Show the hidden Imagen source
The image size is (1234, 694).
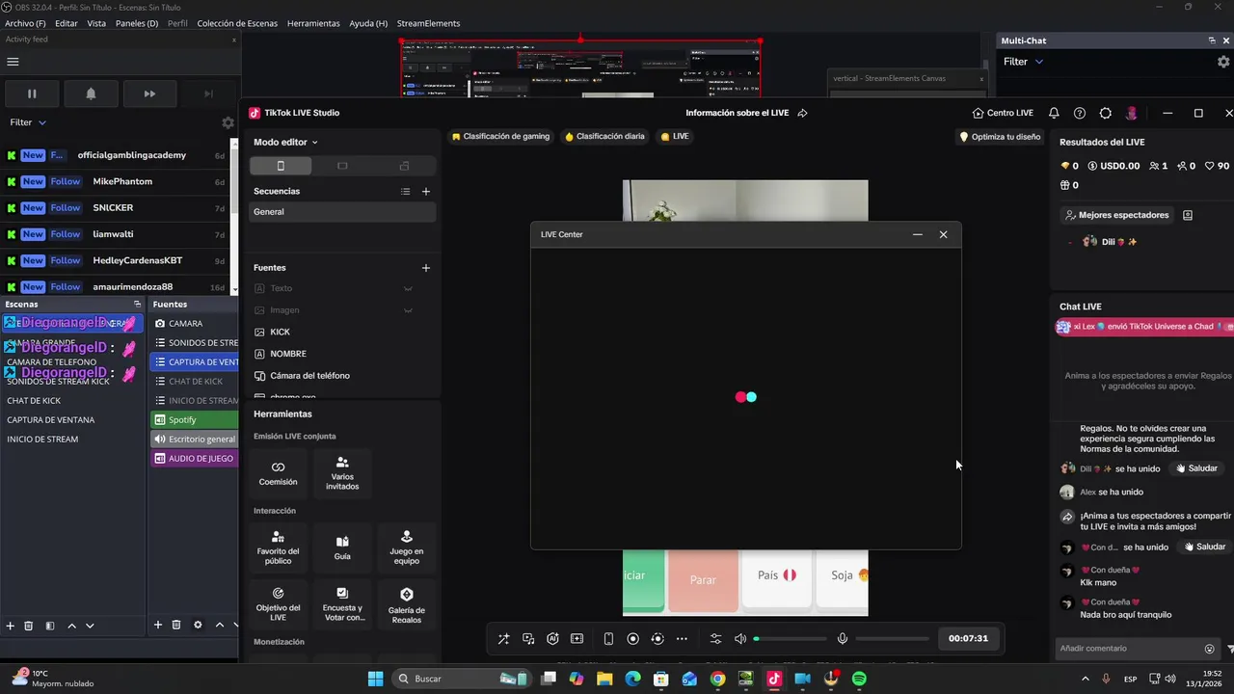pos(408,310)
